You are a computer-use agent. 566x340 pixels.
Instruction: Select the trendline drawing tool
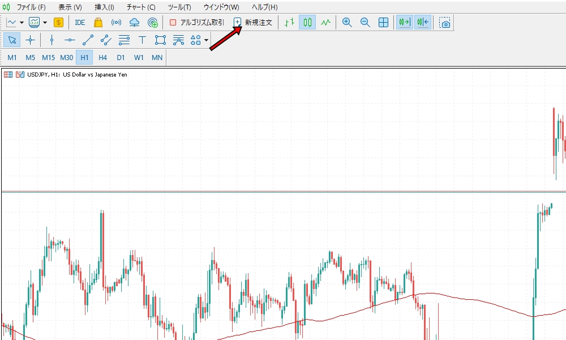point(88,40)
